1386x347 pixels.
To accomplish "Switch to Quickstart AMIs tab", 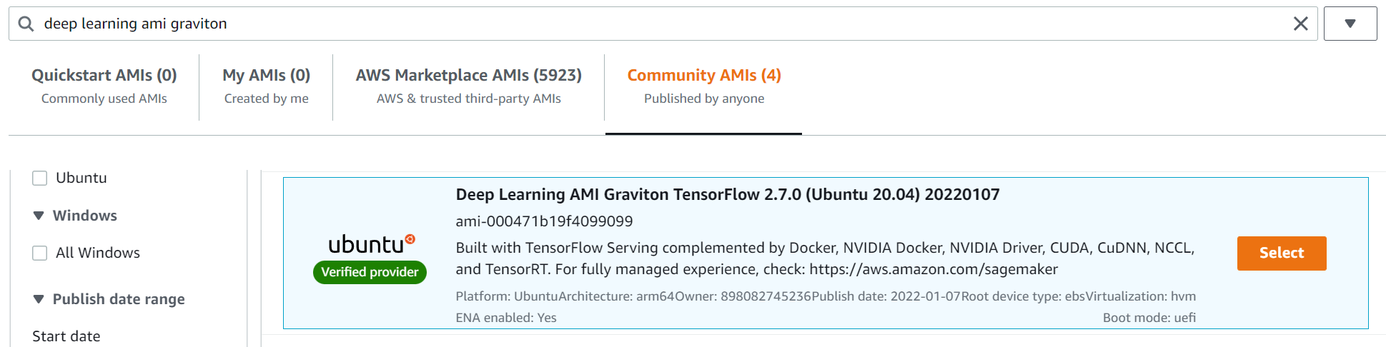I will point(104,86).
